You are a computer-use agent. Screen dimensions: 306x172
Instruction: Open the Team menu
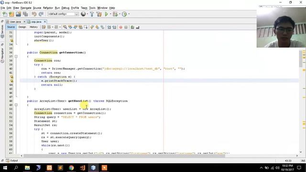pyautogui.click(x=84, y=8)
